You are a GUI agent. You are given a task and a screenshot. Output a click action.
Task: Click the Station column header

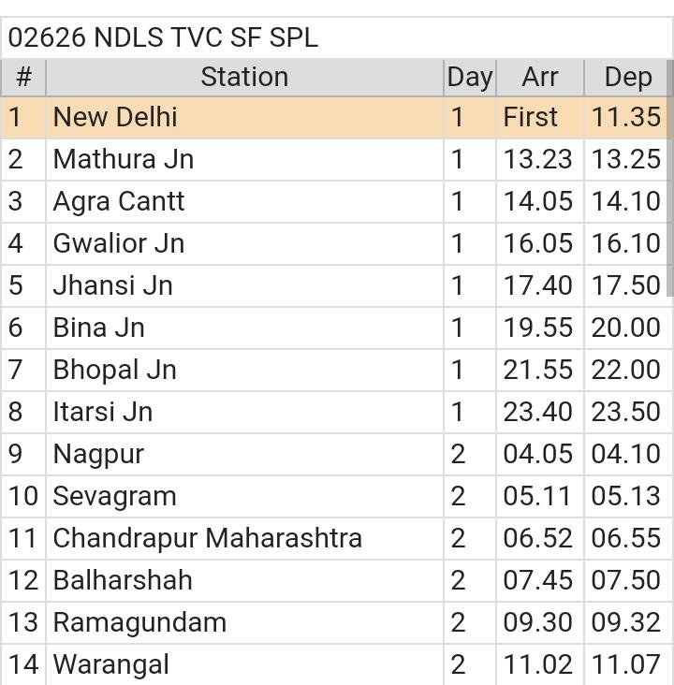pyautogui.click(x=243, y=77)
